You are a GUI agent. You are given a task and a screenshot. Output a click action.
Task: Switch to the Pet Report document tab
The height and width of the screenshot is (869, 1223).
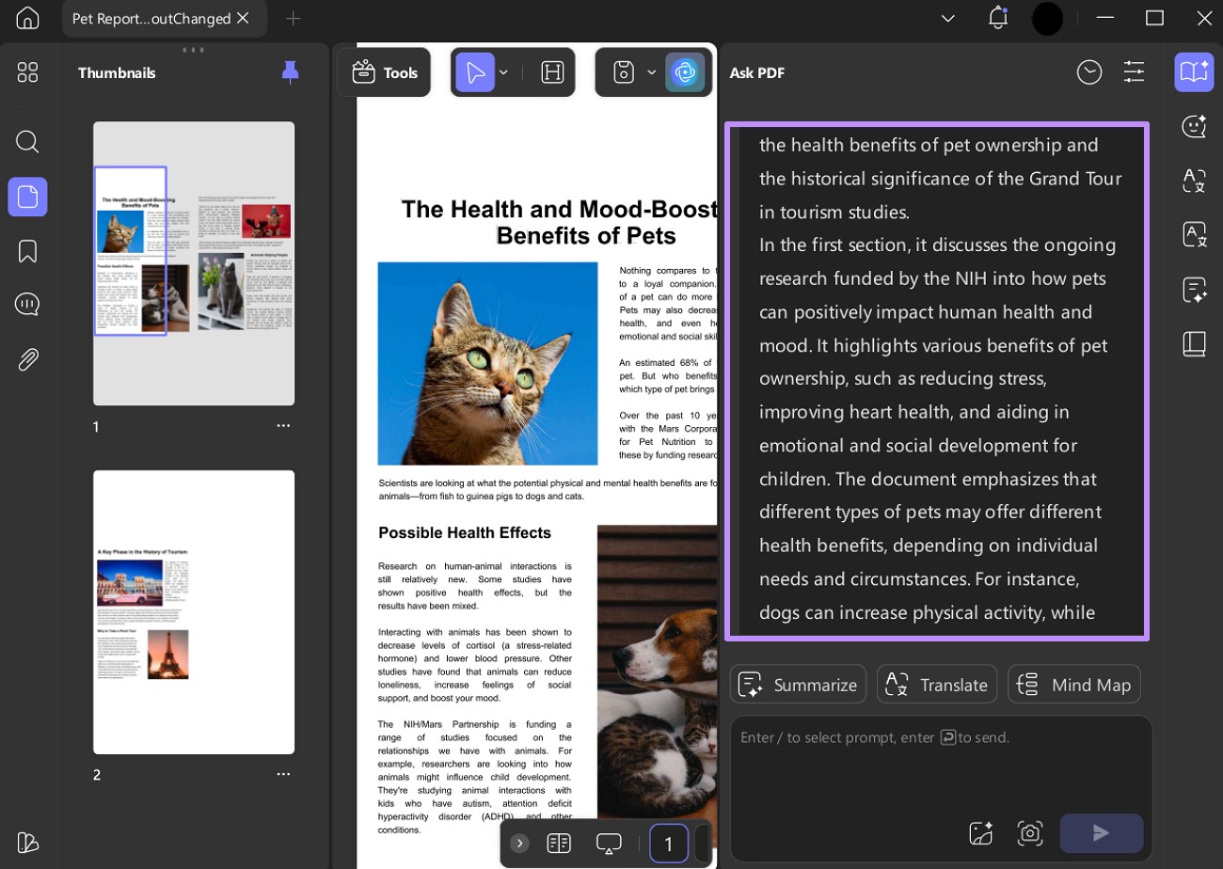pyautogui.click(x=151, y=19)
